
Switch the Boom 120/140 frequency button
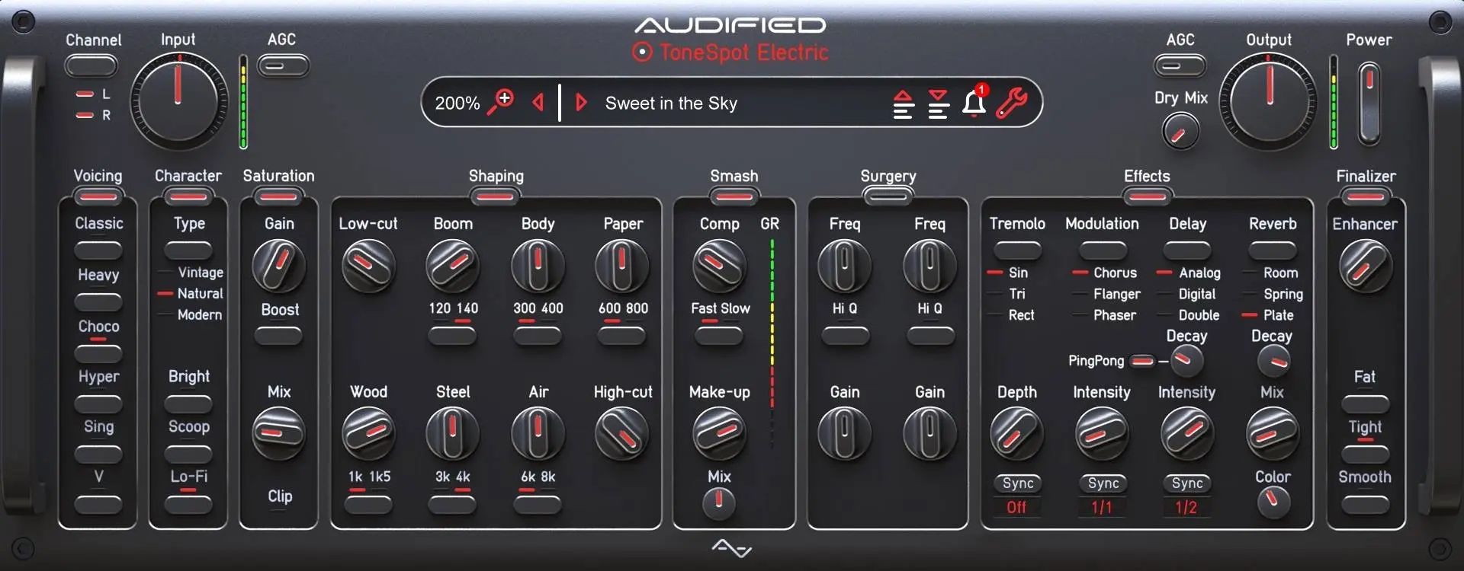pos(452,336)
